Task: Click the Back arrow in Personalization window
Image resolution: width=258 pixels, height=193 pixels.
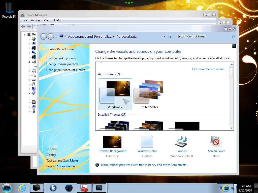Action: (44, 36)
